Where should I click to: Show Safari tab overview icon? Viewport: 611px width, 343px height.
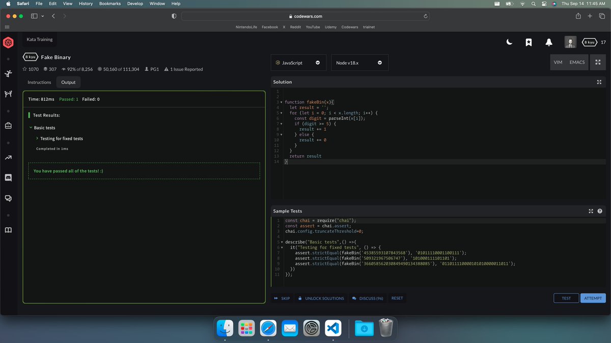click(x=601, y=16)
